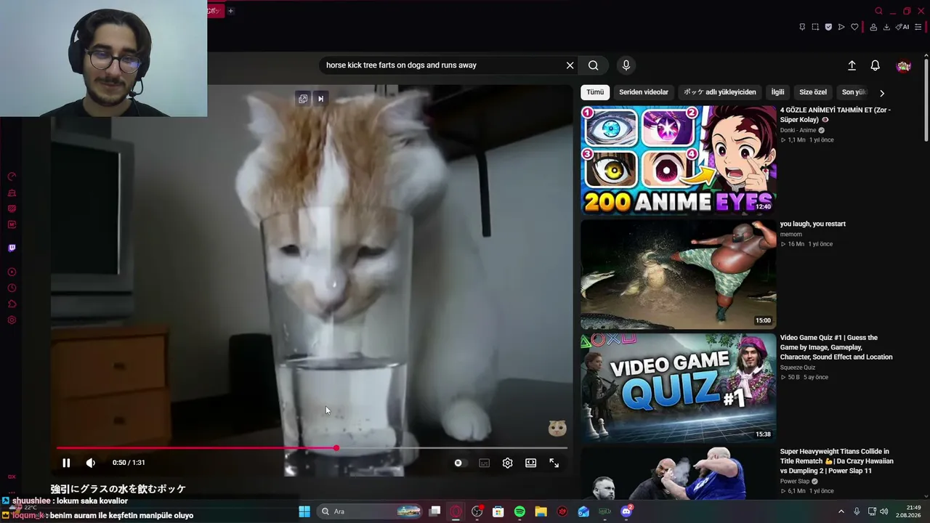The image size is (930, 523).
Task: Run the YouTube search
Action: coord(594,65)
